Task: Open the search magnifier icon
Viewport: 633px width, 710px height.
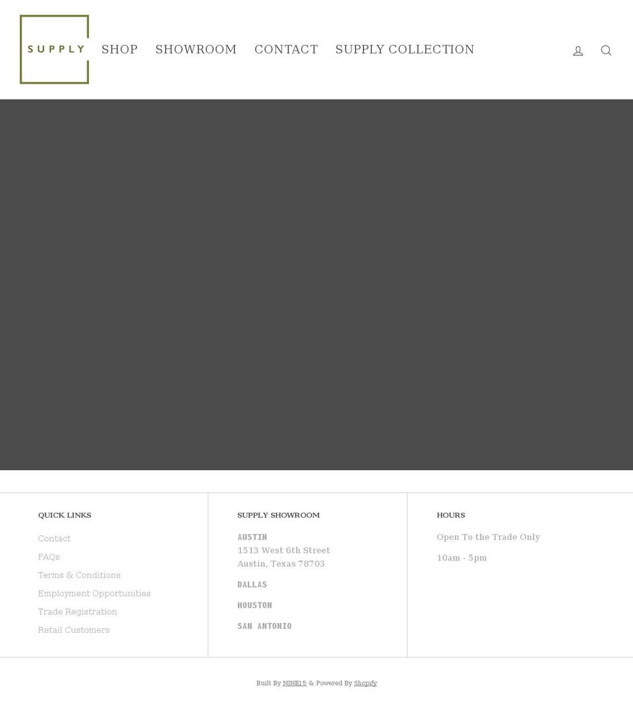Action: 606,51
